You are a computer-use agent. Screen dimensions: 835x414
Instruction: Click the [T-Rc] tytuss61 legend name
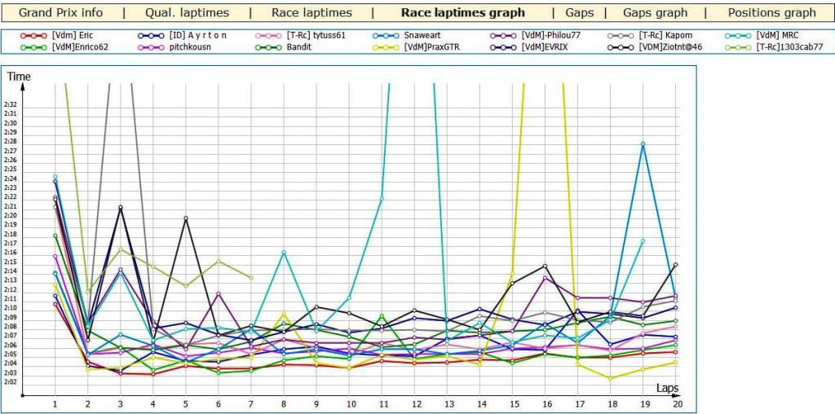tap(316, 36)
